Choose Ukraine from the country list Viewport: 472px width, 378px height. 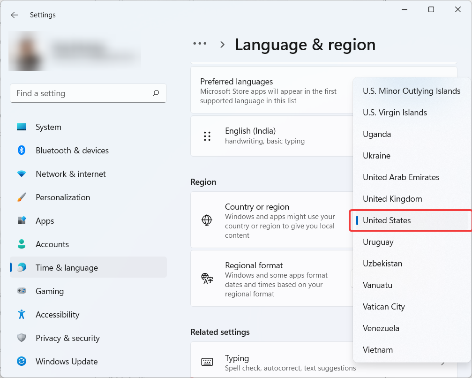tap(412, 156)
